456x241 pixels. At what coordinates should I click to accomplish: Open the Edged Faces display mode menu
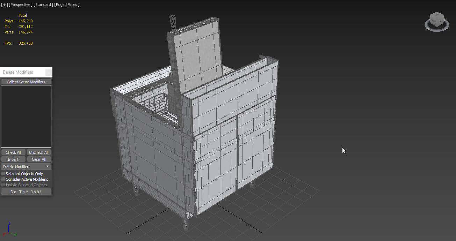click(x=67, y=5)
